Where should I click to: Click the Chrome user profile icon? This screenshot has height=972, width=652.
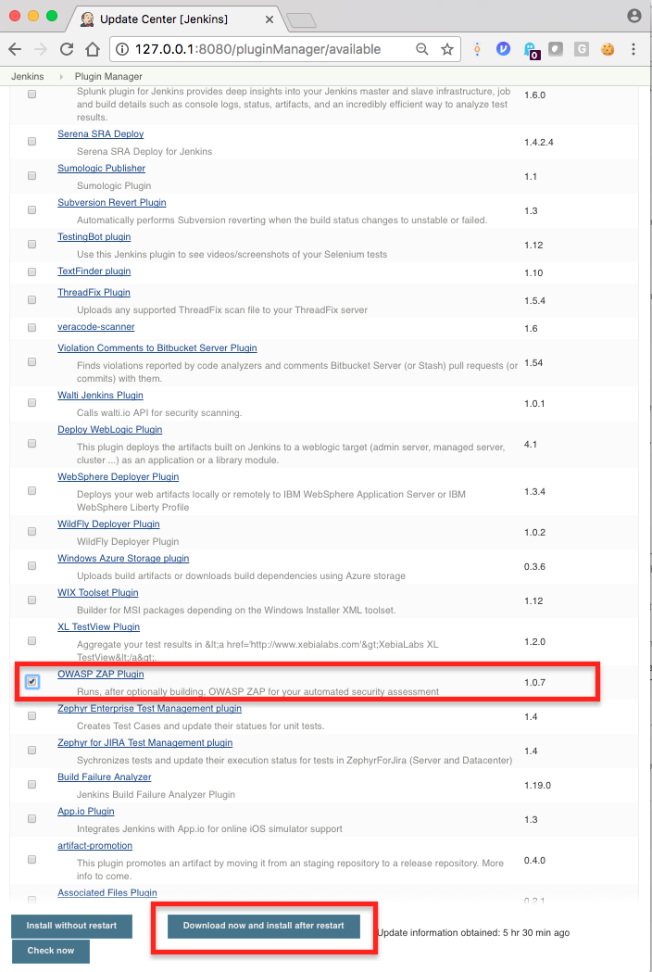(x=634, y=16)
